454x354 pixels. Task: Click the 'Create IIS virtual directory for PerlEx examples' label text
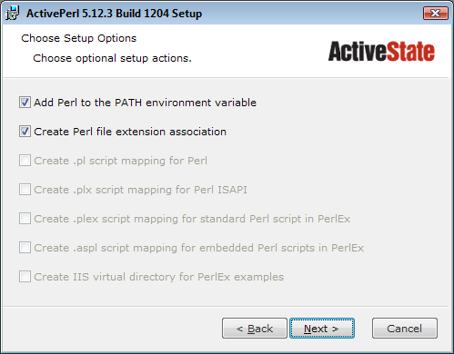(159, 277)
